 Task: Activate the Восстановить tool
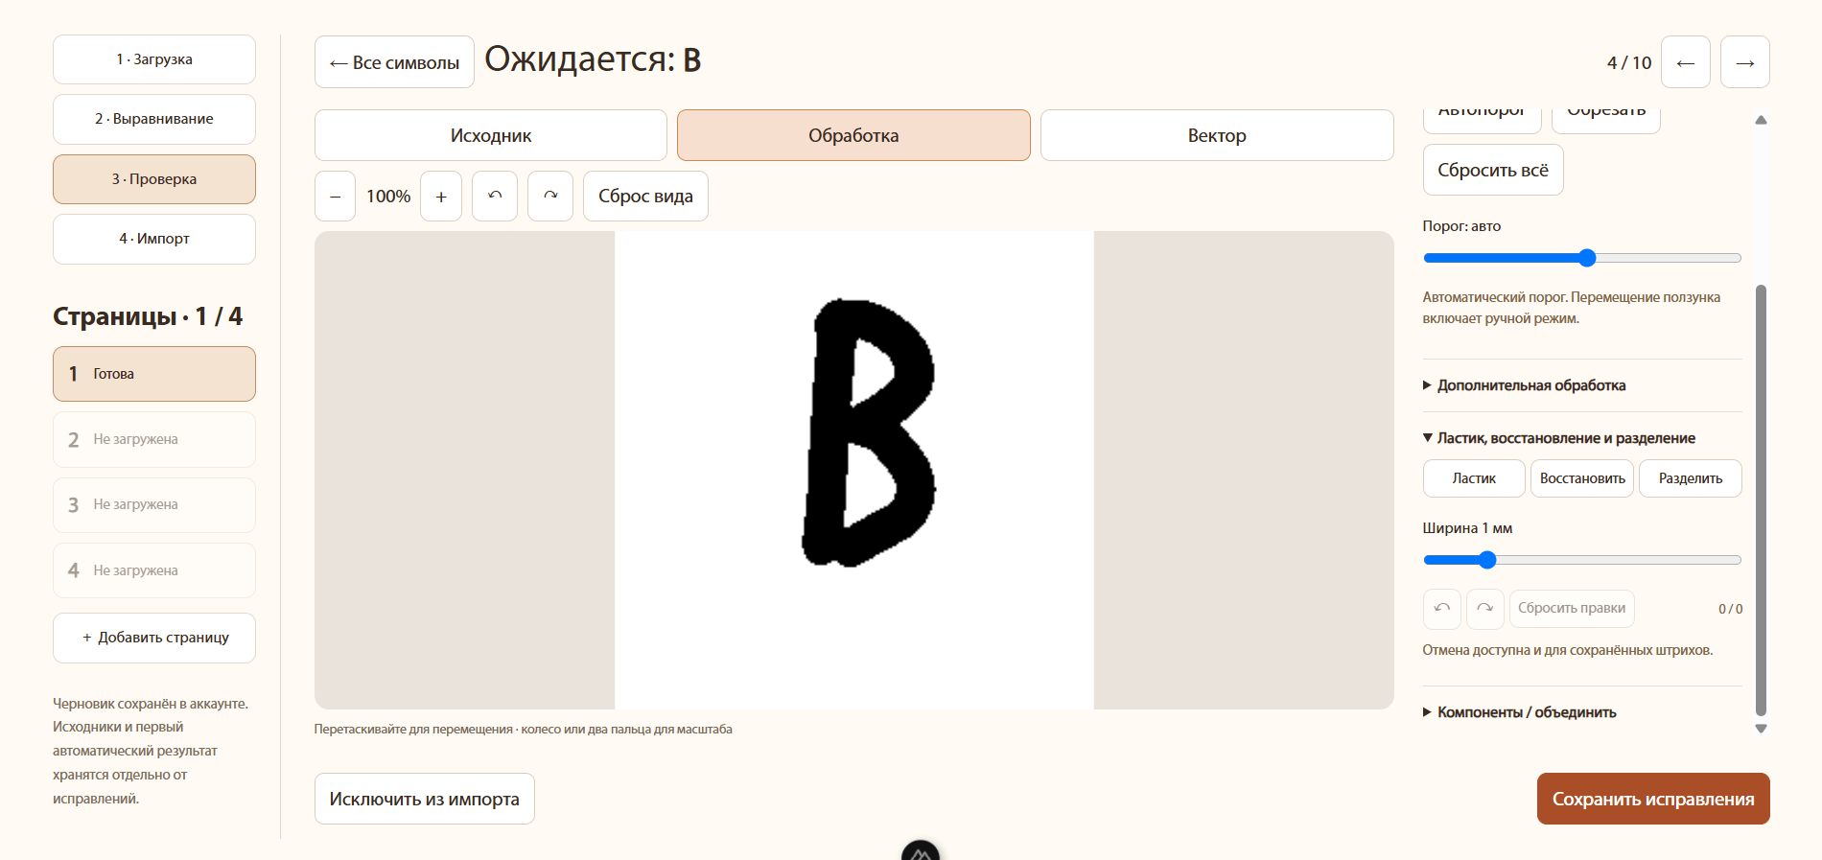point(1582,478)
